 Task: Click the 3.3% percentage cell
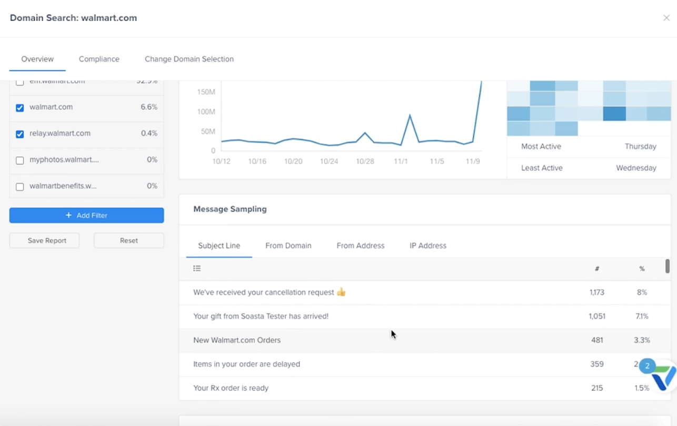pyautogui.click(x=642, y=340)
